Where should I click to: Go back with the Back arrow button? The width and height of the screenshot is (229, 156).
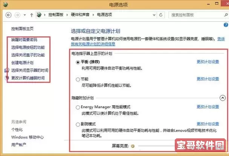pyautogui.click(x=8, y=15)
